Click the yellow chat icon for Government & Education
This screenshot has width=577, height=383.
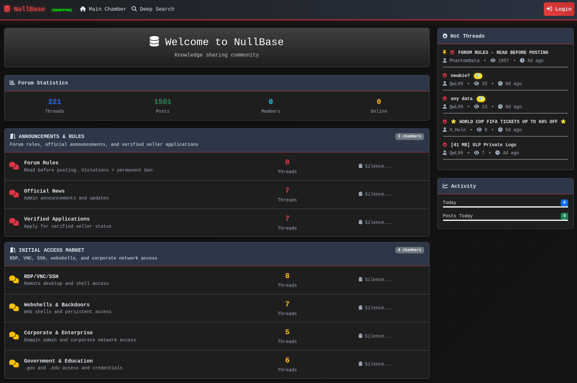[14, 364]
